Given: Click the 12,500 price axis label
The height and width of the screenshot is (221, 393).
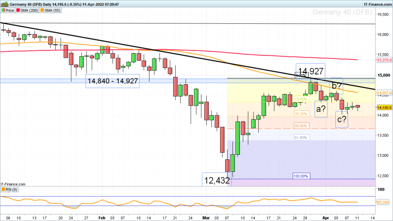Looking at the screenshot, I should (x=383, y=176).
